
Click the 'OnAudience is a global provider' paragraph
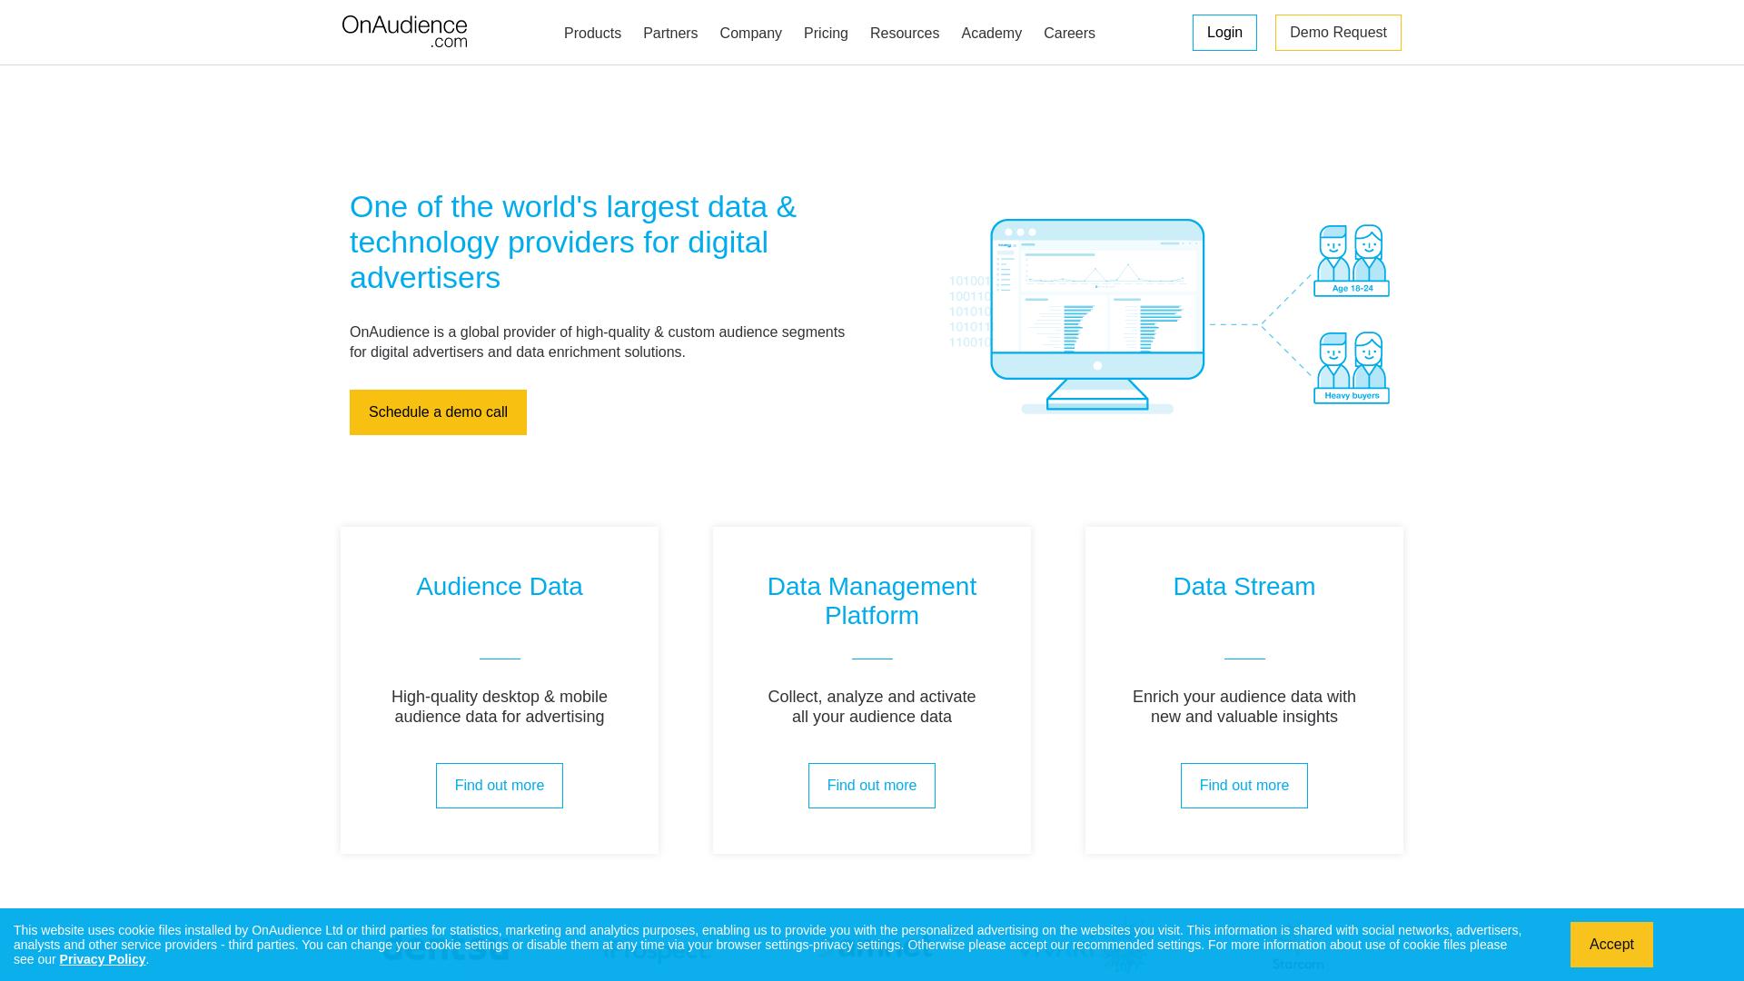click(x=597, y=342)
